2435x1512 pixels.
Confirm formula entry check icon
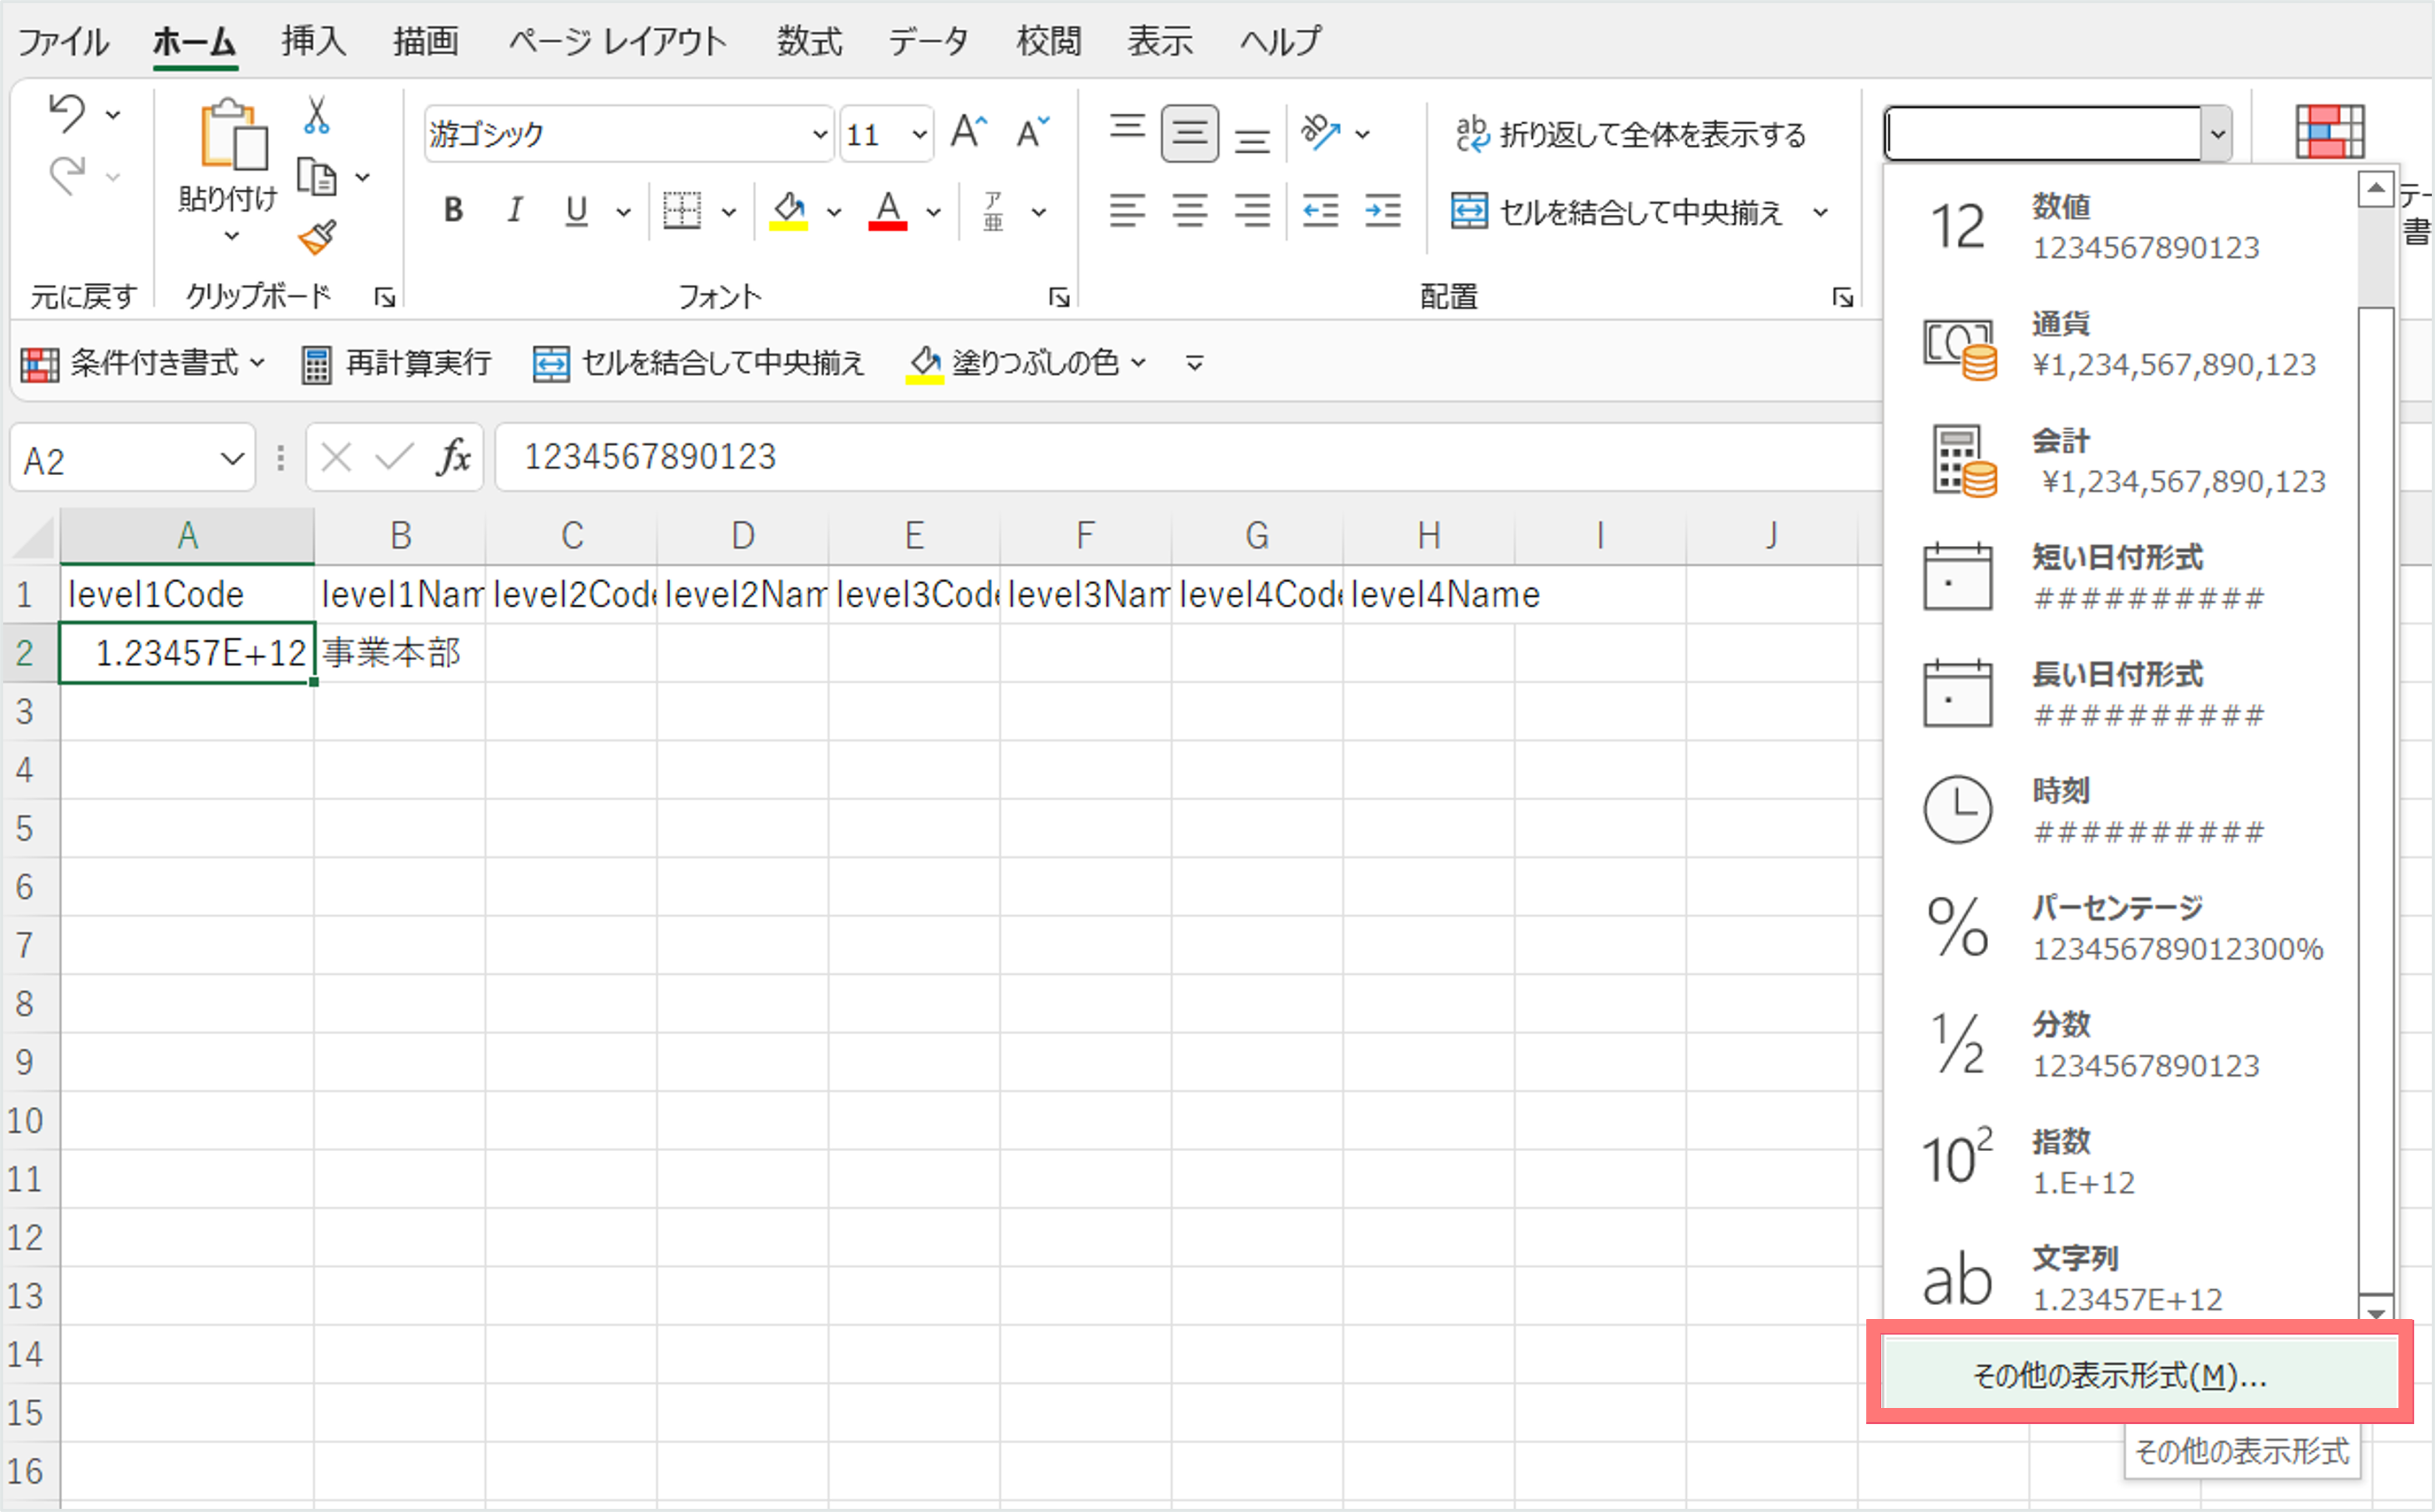click(x=394, y=457)
